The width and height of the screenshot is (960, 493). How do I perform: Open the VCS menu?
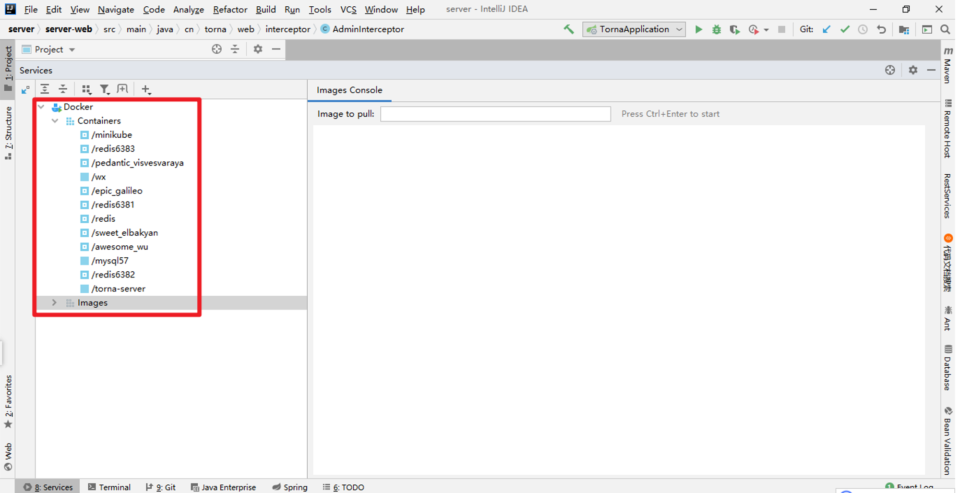pos(348,9)
